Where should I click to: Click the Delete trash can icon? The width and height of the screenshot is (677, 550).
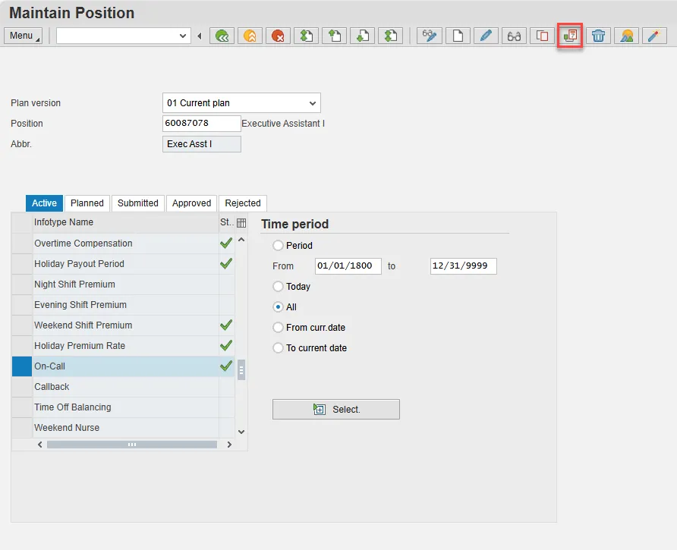pos(599,36)
